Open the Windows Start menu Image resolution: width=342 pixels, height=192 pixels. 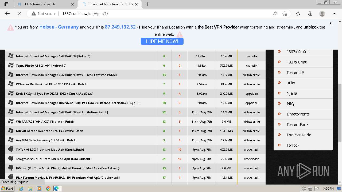click(x=7, y=188)
